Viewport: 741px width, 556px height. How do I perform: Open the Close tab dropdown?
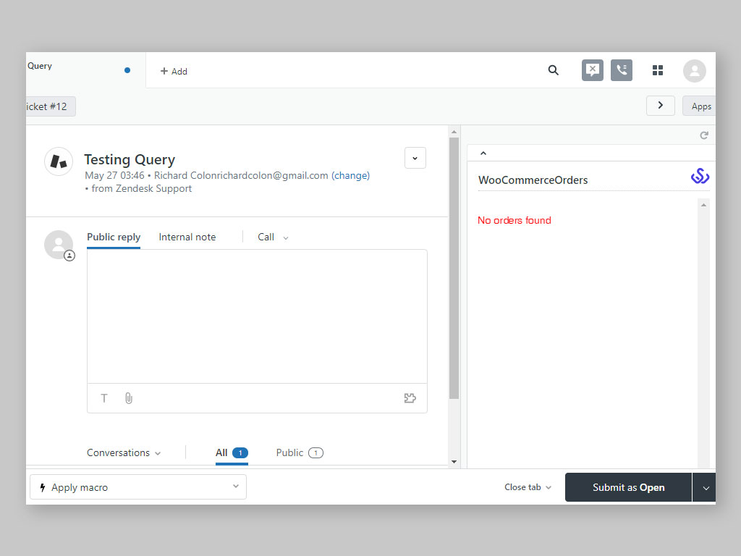[528, 487]
